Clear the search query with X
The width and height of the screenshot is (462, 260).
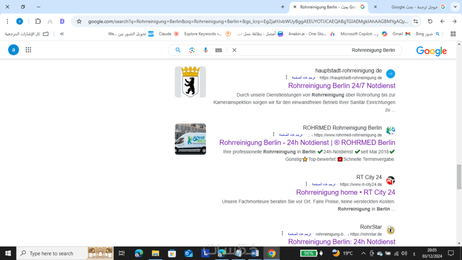(234, 50)
